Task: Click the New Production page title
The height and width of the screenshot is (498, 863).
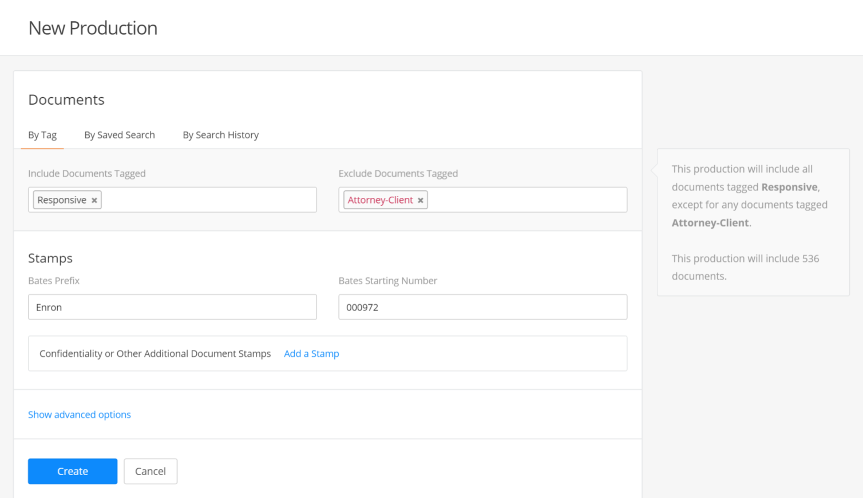Action: click(x=93, y=27)
